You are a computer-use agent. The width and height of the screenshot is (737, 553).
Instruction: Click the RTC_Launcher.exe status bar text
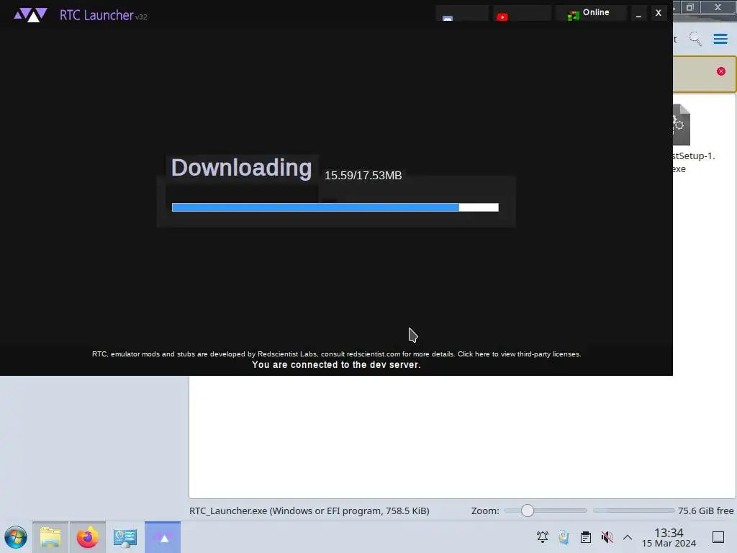pos(309,511)
